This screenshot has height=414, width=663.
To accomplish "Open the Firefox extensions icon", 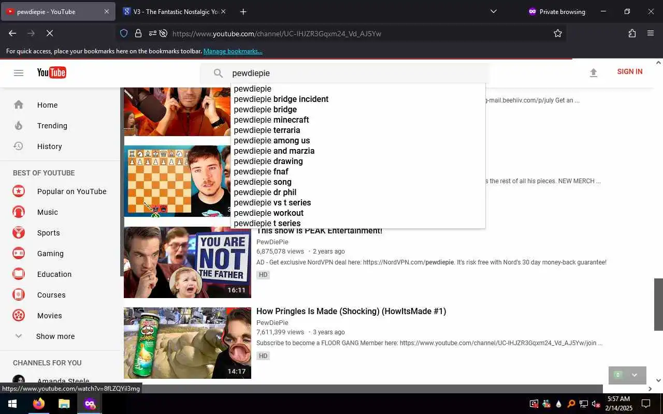I will click(x=632, y=33).
